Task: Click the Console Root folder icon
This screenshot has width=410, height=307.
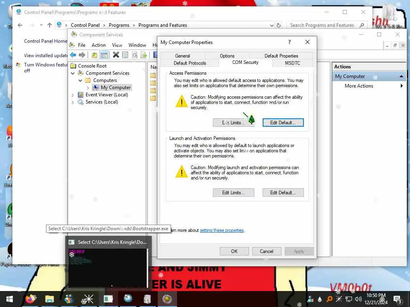Action: click(73, 66)
